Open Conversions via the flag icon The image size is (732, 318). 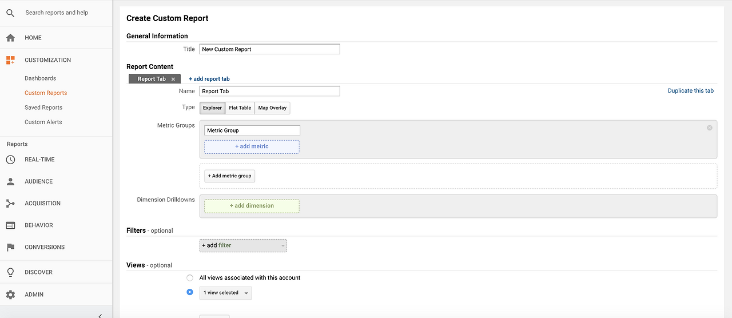pos(10,247)
